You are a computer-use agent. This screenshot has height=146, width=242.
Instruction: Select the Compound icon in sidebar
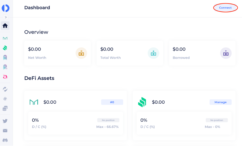click(5, 48)
